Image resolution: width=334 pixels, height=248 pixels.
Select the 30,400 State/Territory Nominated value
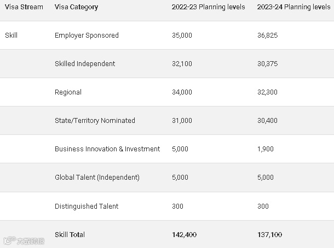pos(267,121)
